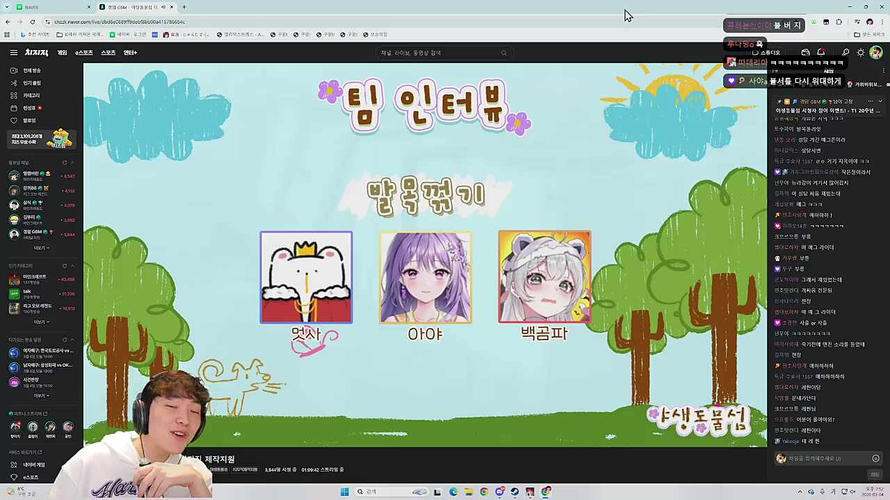Open 전체 방송 (all broadcasts) from the sidebar
Viewport: 890px width, 500px height.
(x=31, y=70)
